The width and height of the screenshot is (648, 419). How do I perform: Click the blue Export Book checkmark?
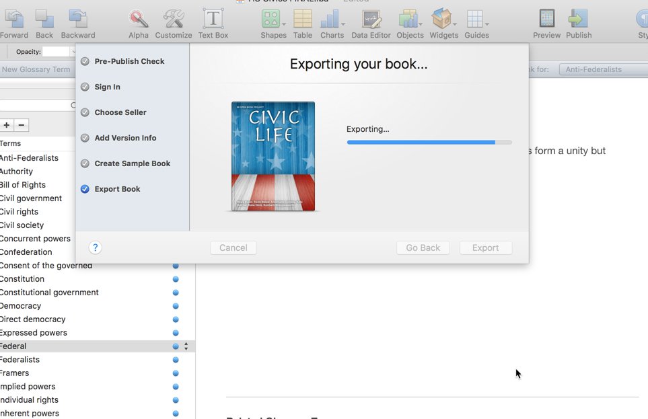[85, 189]
